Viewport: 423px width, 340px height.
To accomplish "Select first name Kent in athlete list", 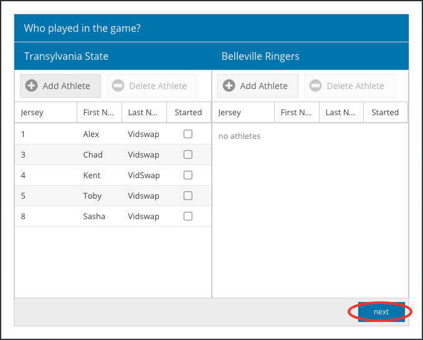I will [92, 175].
